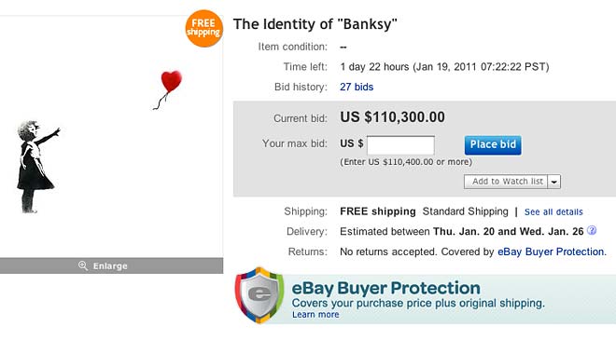Click the girl figure in the item image
Viewport: 616px width, 340px height.
[x=37, y=167]
